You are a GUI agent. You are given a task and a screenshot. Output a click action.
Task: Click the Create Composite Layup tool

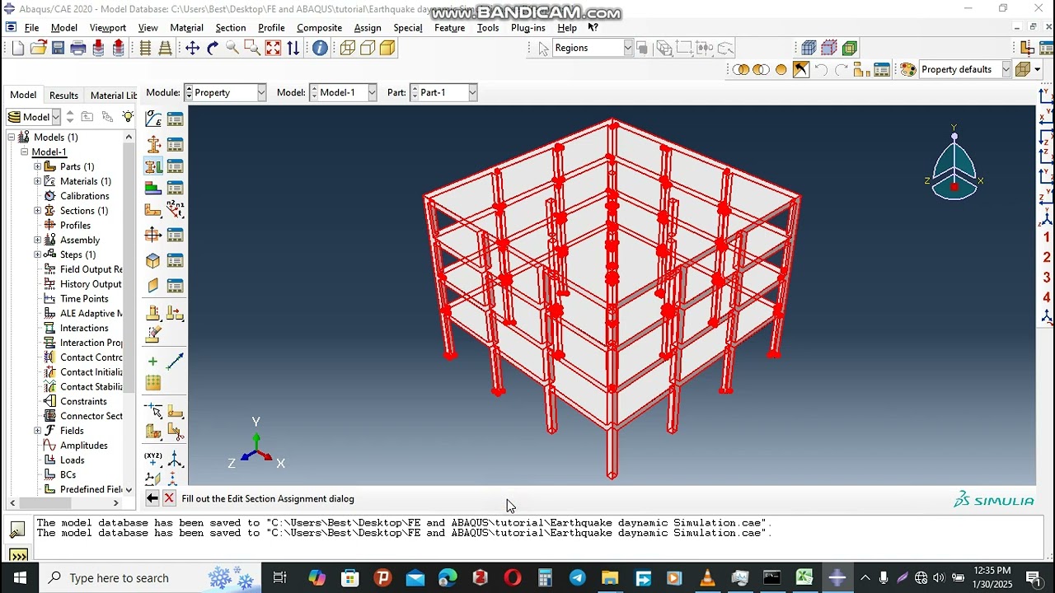(153, 189)
